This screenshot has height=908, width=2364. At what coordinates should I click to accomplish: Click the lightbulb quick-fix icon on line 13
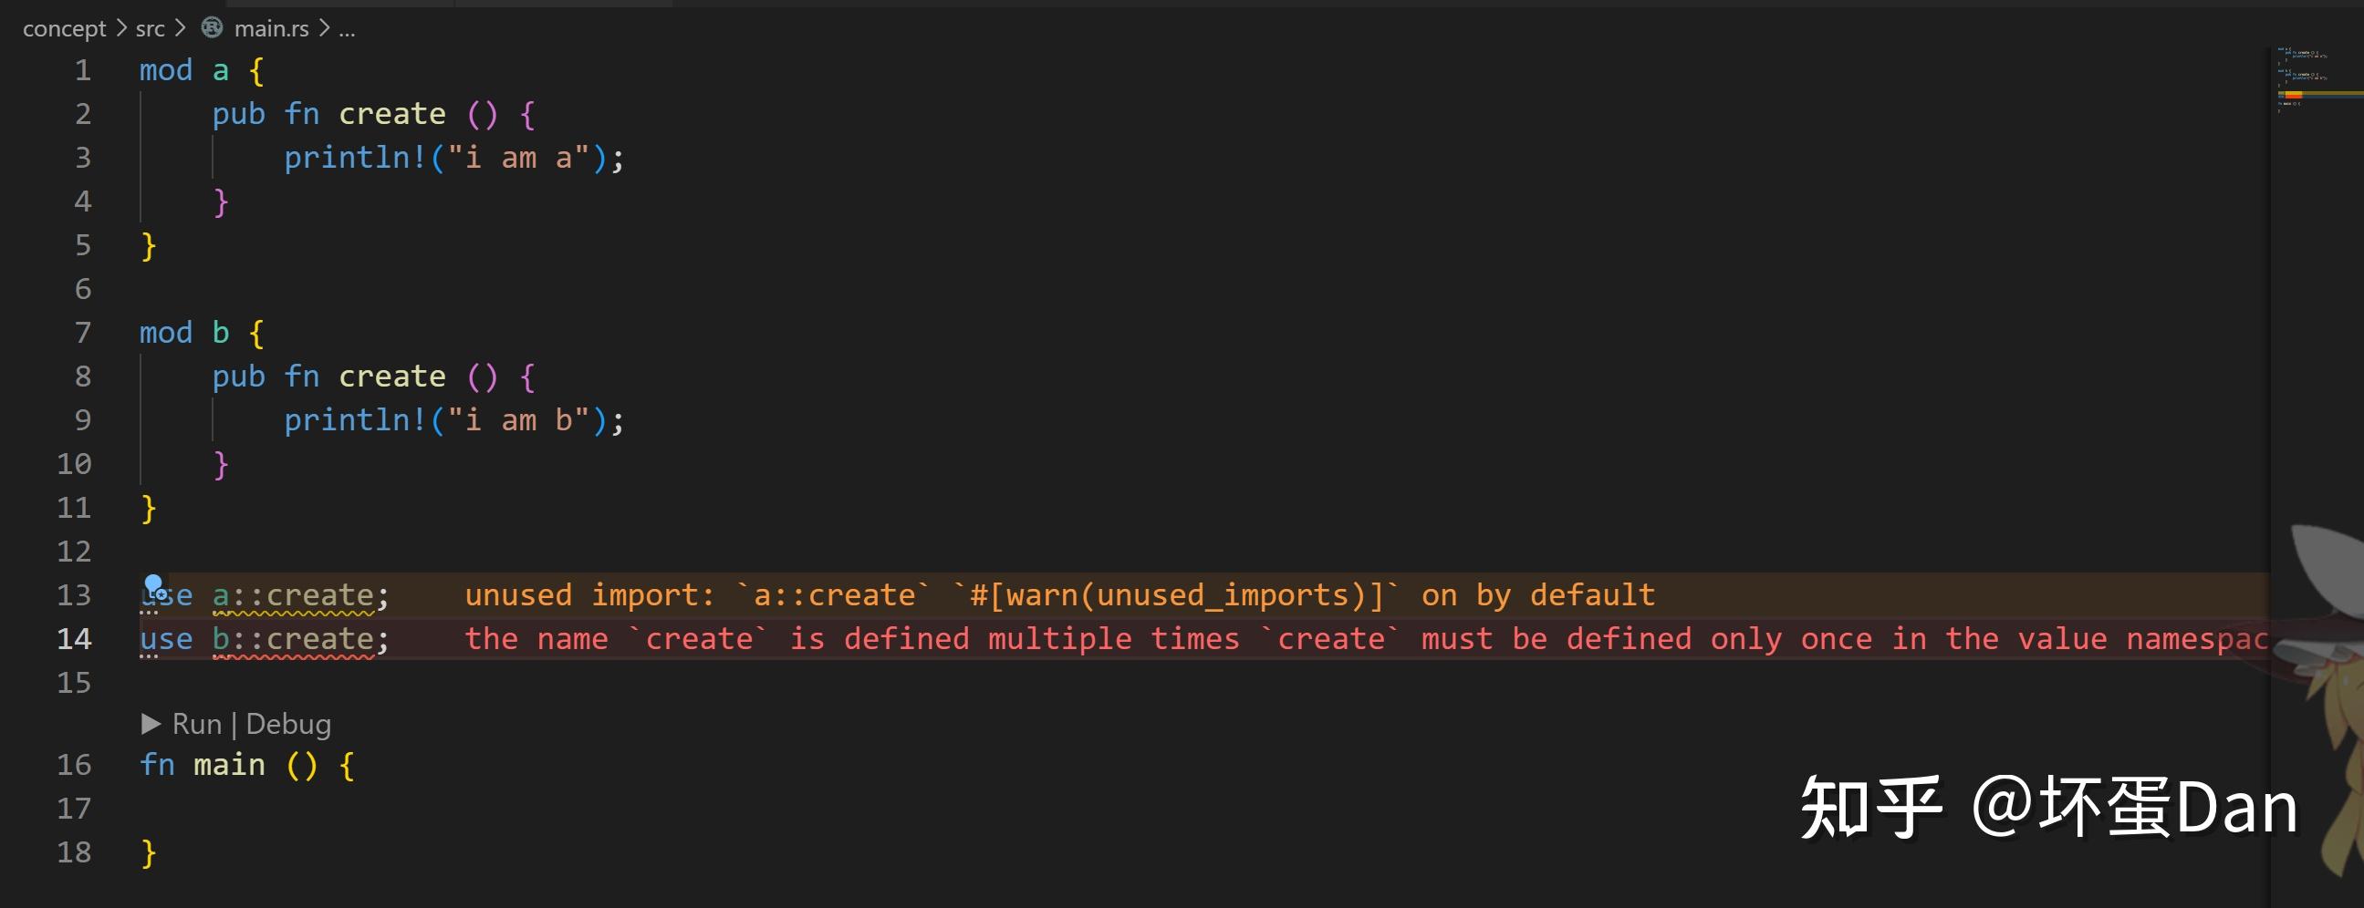154,585
